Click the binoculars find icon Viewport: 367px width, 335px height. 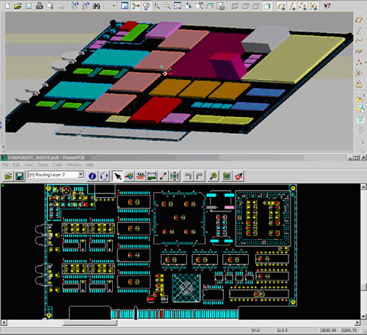coord(96,6)
